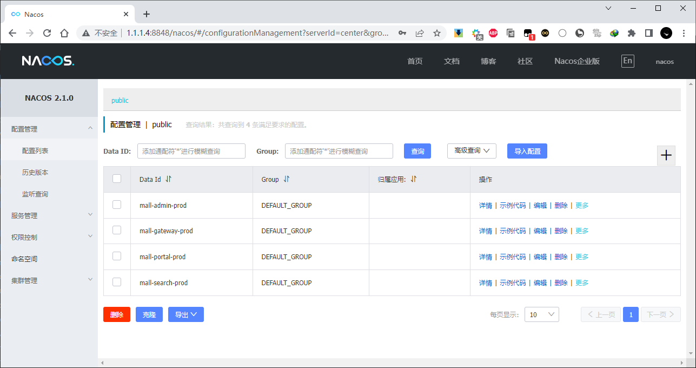Click the browser reload icon
The width and height of the screenshot is (696, 368).
pos(47,33)
